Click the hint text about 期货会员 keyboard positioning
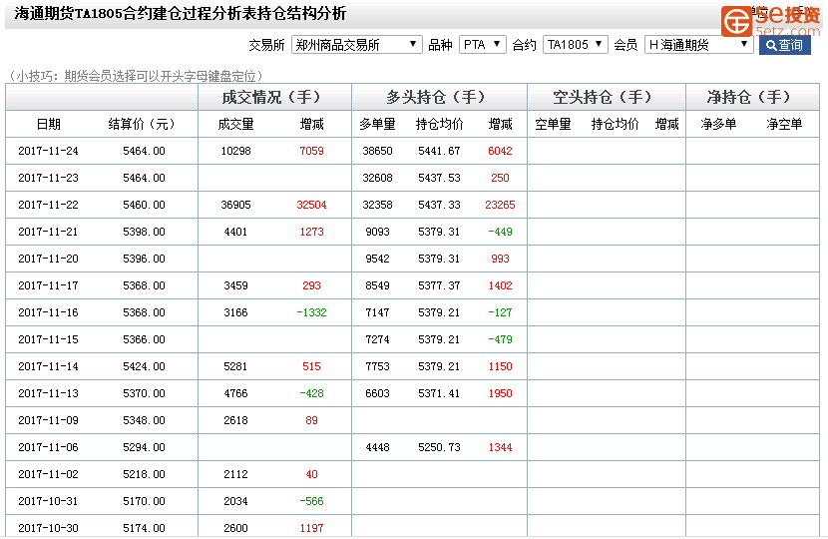Viewport: 828px width, 539px height. (x=136, y=76)
